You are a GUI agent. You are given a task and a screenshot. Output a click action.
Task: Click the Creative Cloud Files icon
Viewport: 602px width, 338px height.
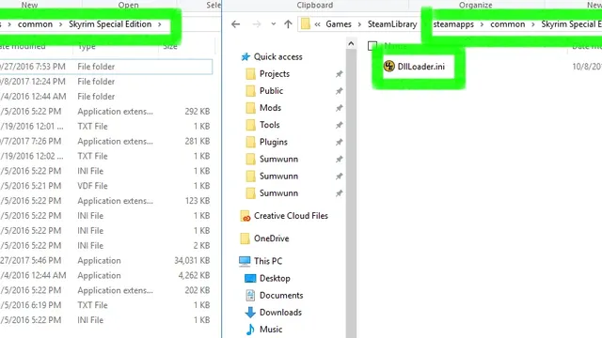[x=246, y=216]
